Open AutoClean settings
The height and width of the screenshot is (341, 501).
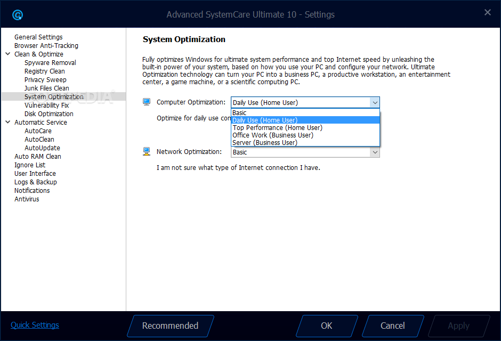[39, 139]
